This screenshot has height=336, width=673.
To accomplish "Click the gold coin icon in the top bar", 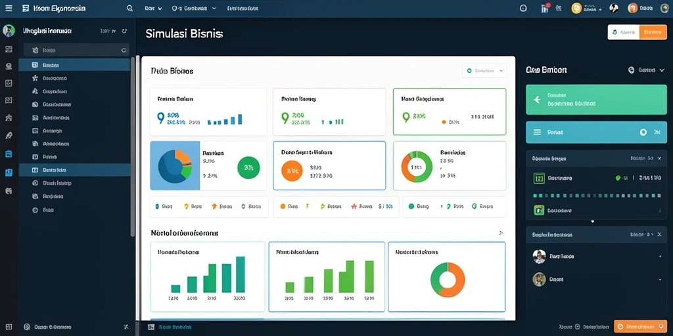I will 576,8.
